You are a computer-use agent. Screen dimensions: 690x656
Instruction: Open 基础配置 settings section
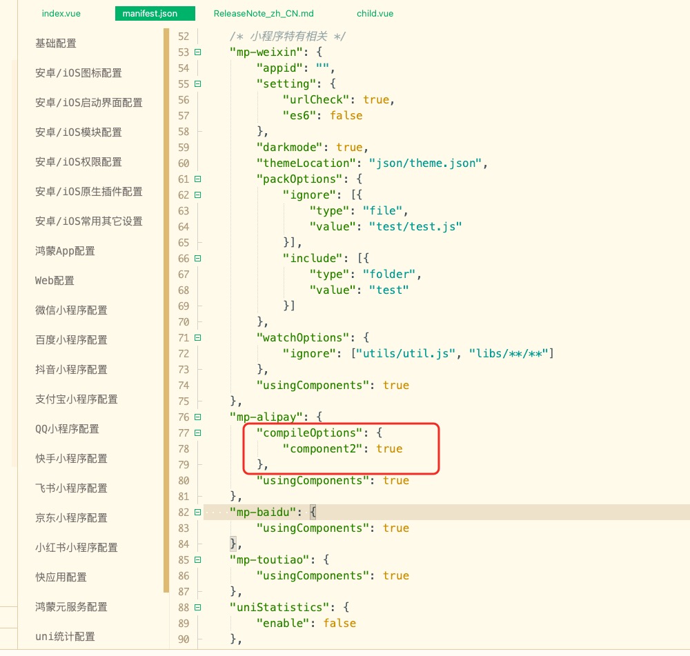(56, 43)
